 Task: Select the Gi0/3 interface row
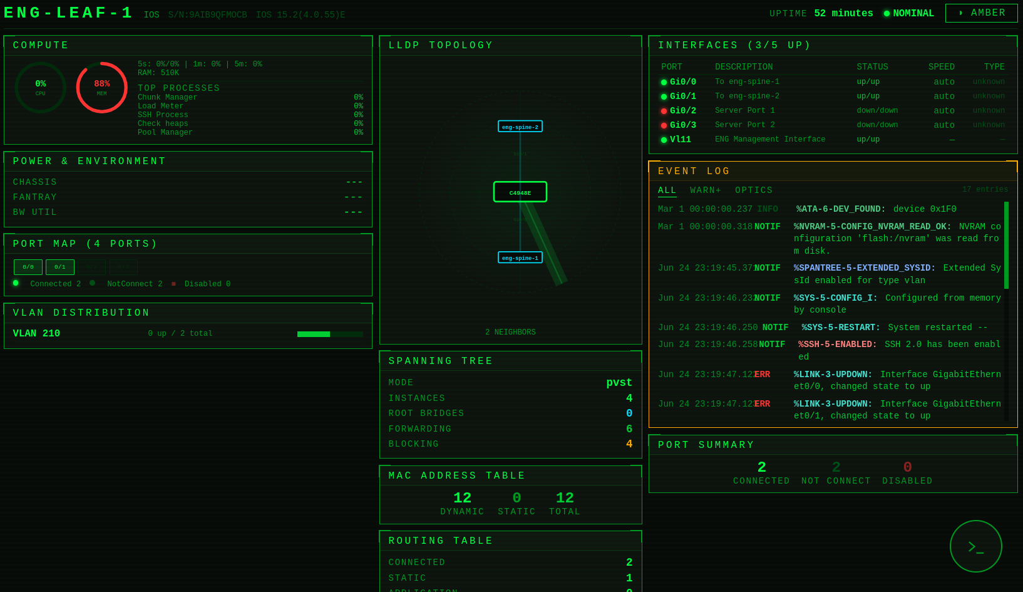pyautogui.click(x=833, y=125)
